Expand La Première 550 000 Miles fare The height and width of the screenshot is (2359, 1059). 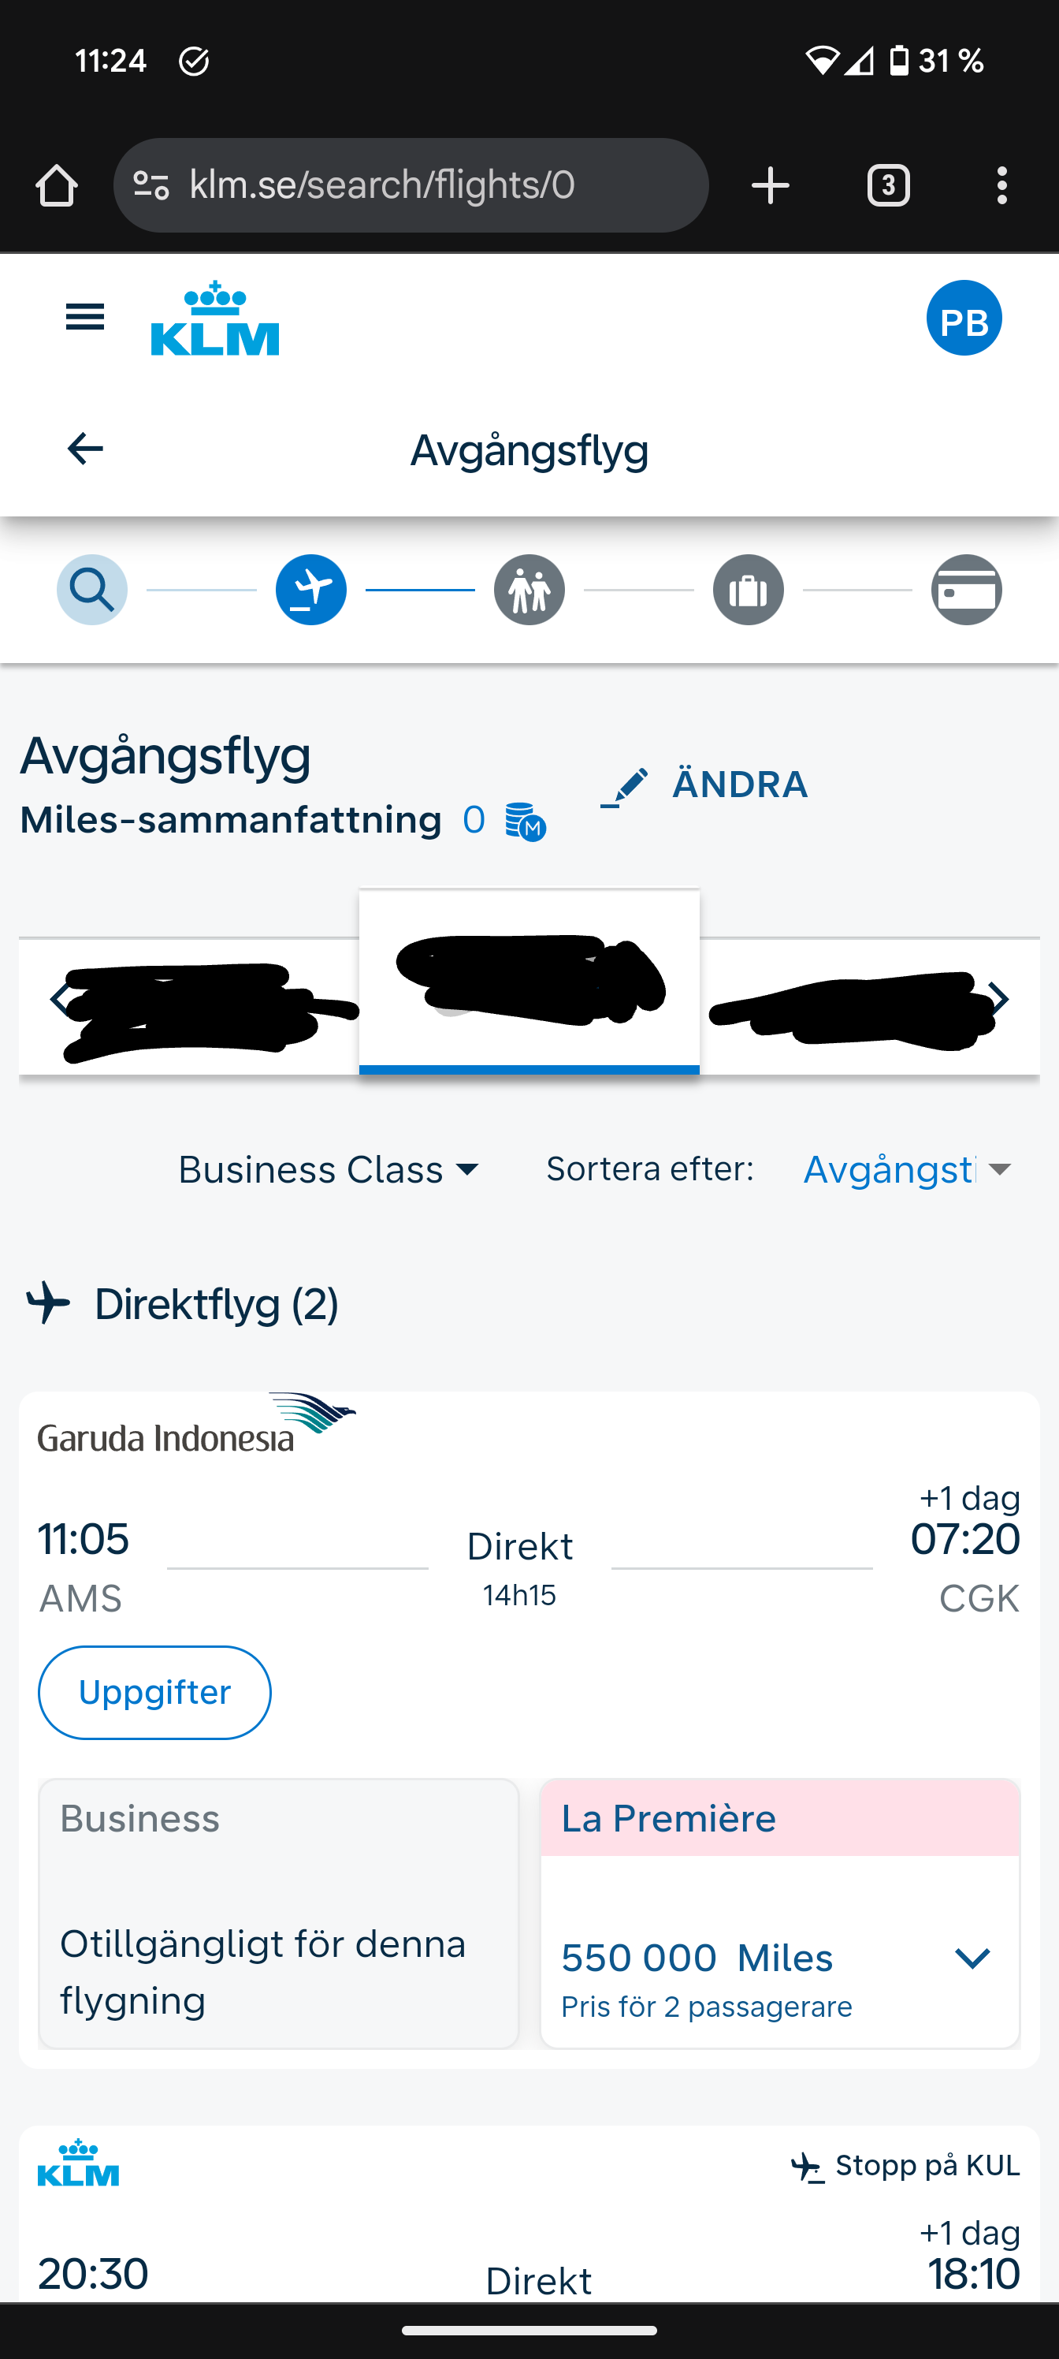972,1958
